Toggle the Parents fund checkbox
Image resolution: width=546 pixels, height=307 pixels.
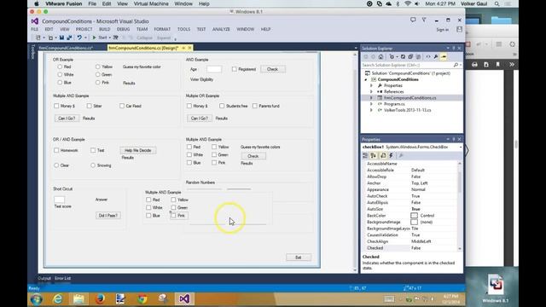coord(255,106)
